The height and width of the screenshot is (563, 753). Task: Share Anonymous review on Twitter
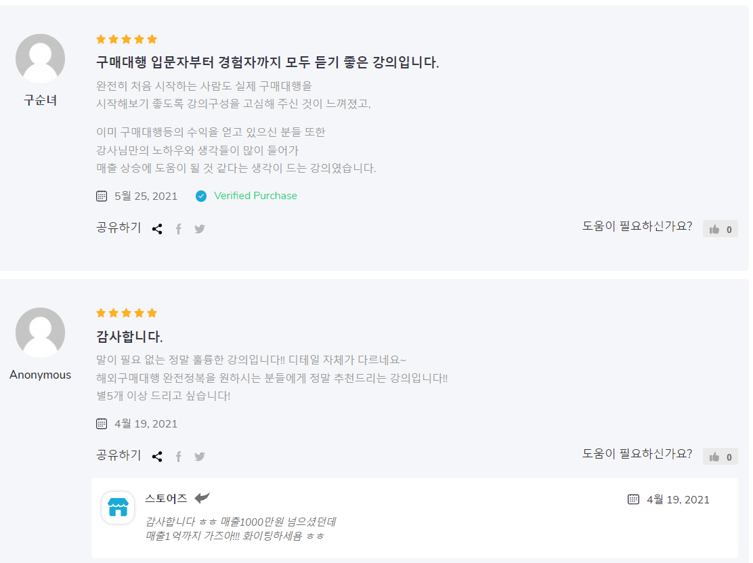click(199, 457)
